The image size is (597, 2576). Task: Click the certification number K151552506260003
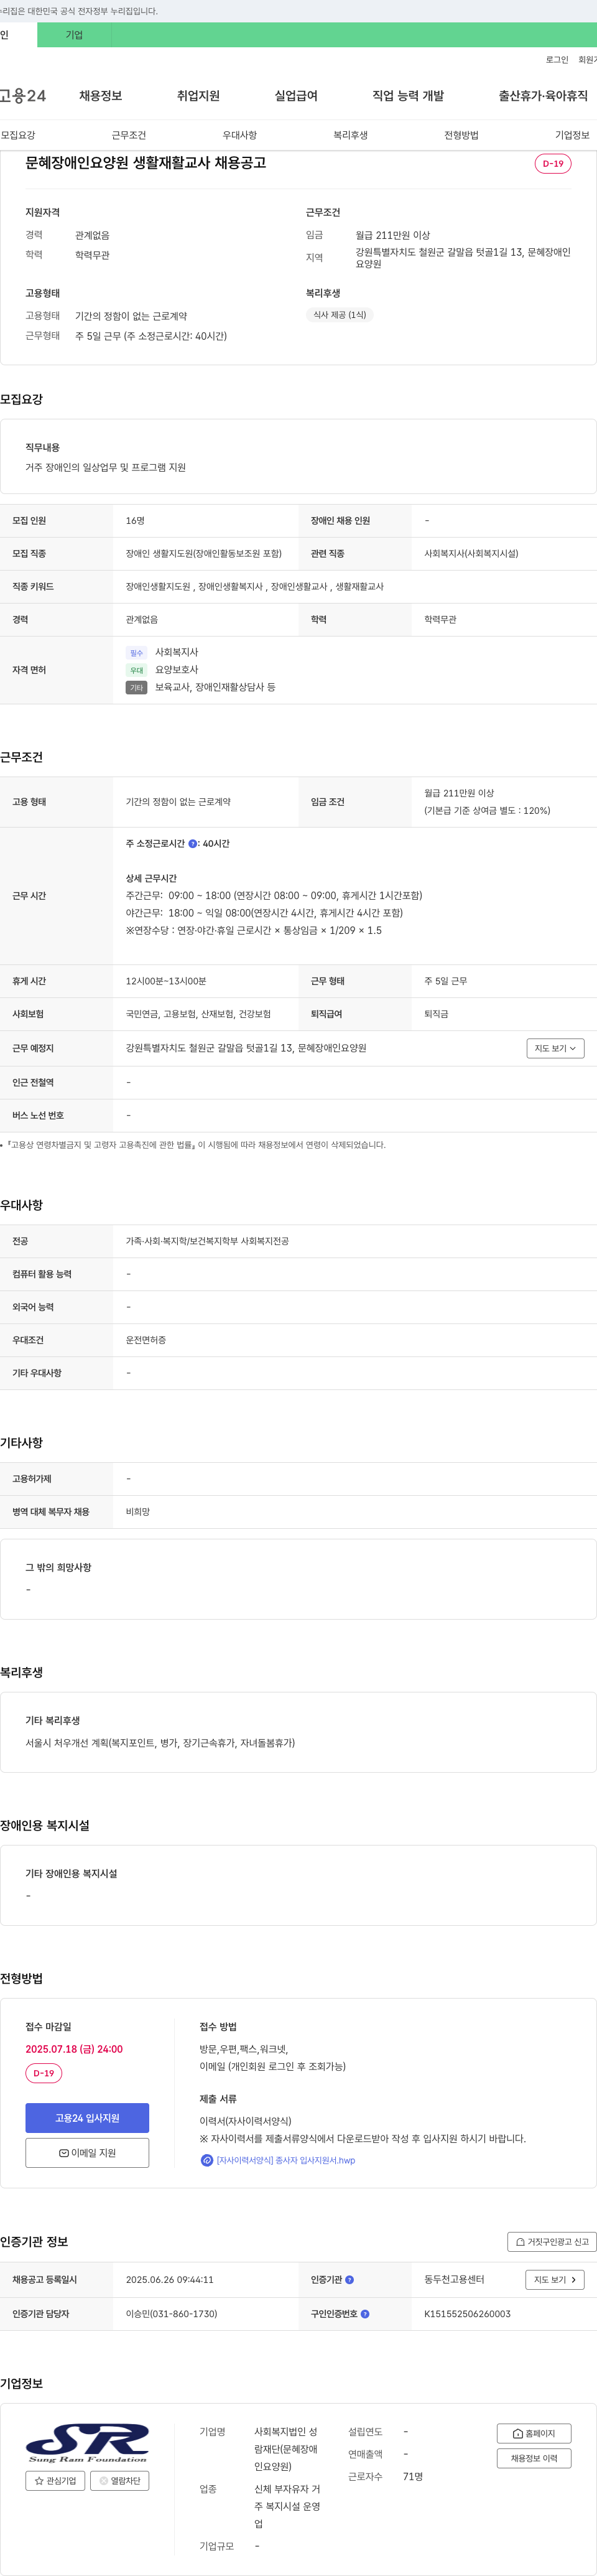[x=467, y=2314]
